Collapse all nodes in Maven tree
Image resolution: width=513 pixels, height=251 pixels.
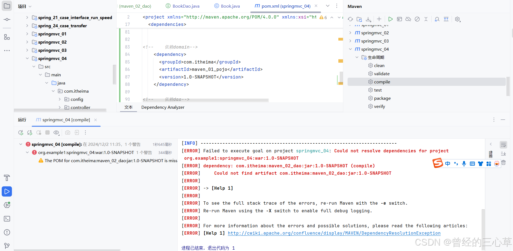[426, 19]
